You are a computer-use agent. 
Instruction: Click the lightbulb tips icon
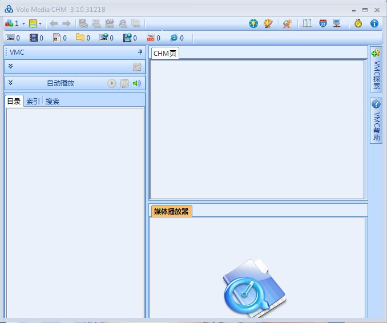(253, 23)
